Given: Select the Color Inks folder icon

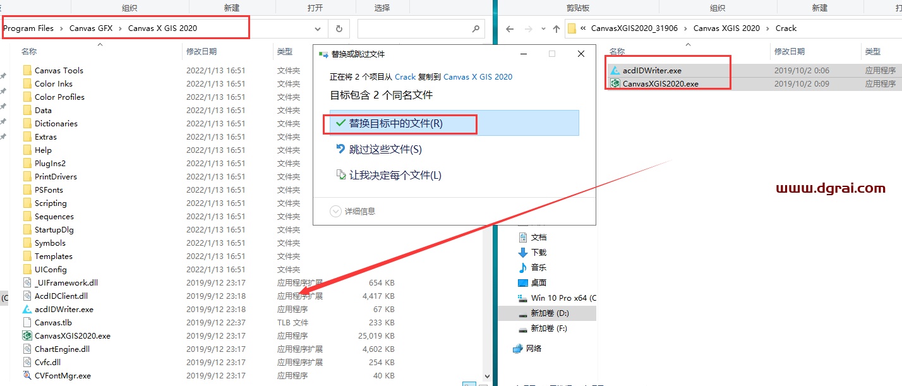Looking at the screenshot, I should pos(27,83).
